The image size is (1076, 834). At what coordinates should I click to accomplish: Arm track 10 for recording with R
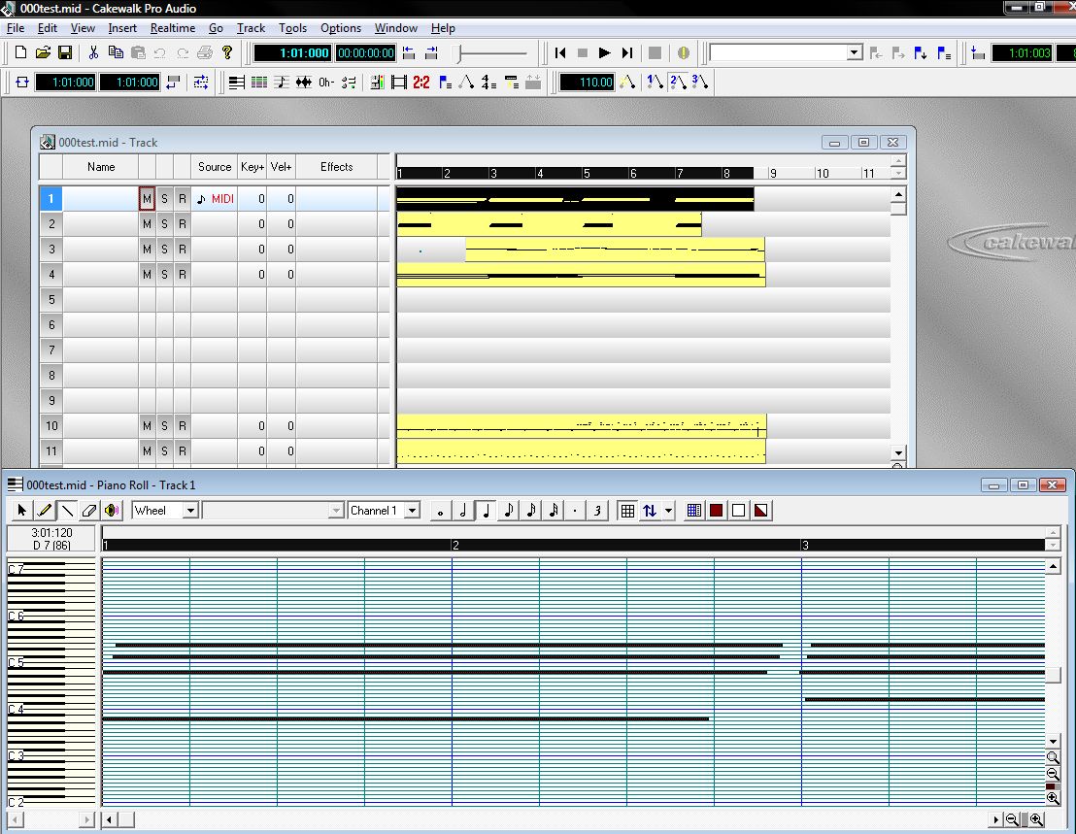tap(182, 426)
